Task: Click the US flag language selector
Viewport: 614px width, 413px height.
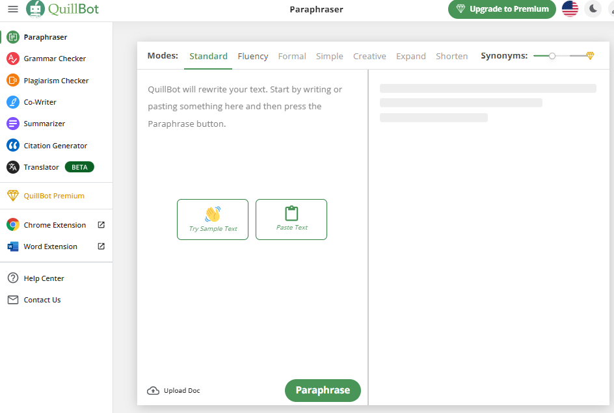Action: [570, 9]
